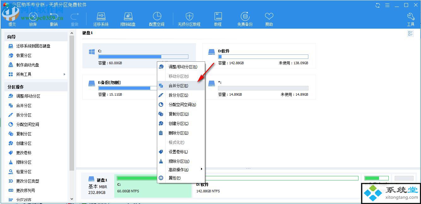Choose 拆分分区(S) from the context menu

pos(181,95)
